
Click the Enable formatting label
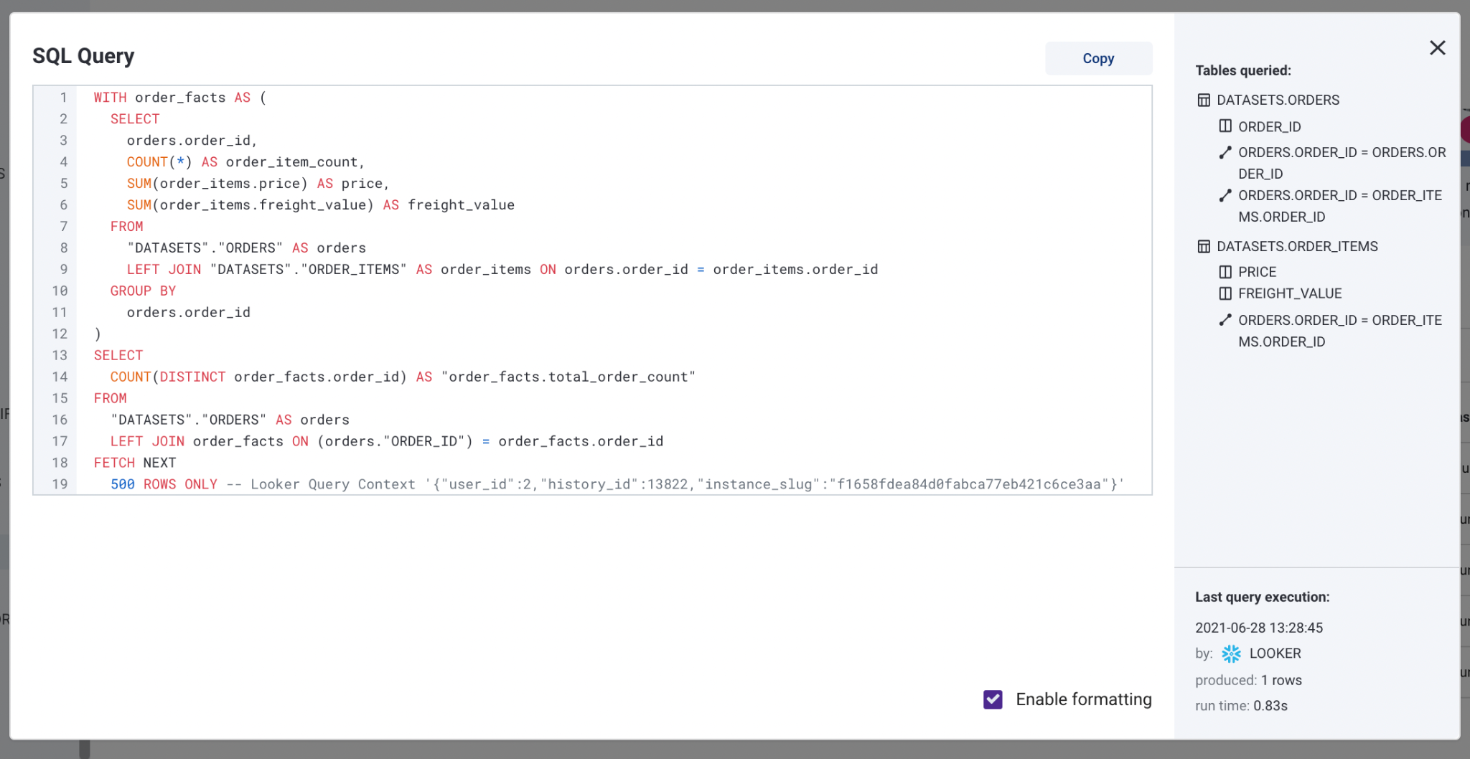1083,699
